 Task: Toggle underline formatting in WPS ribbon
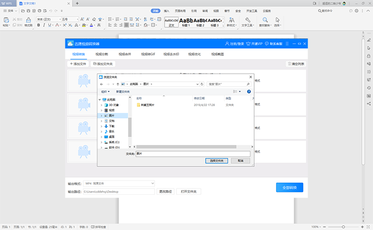tap(49, 25)
